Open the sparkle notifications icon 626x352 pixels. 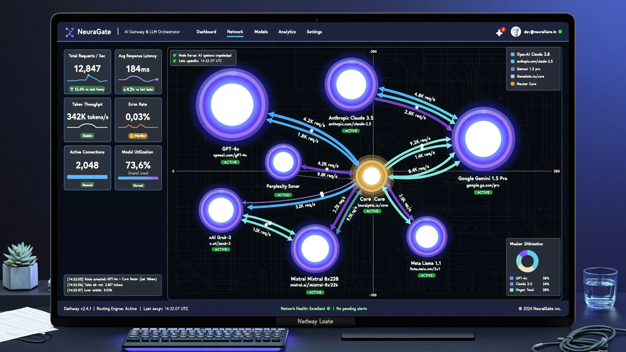[x=499, y=32]
